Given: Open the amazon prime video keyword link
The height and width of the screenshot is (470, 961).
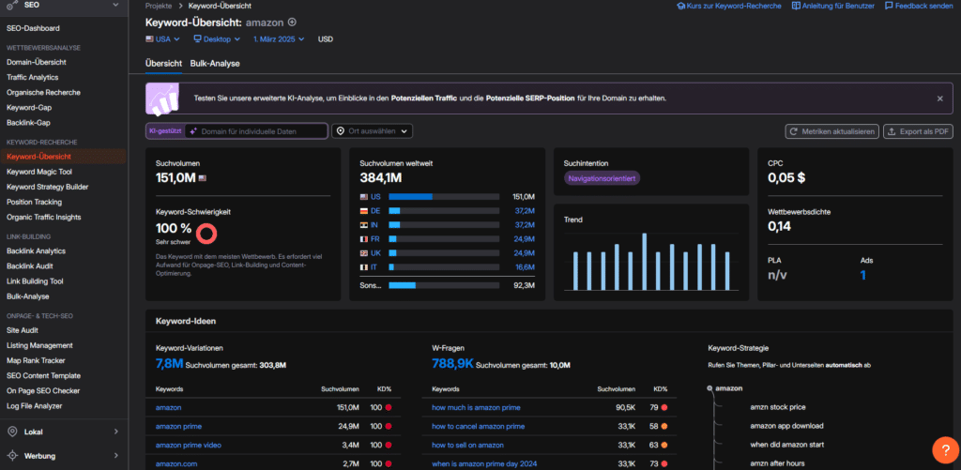Looking at the screenshot, I should click(188, 445).
